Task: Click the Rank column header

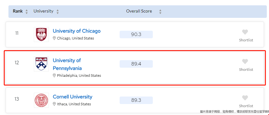Action: pos(18,11)
